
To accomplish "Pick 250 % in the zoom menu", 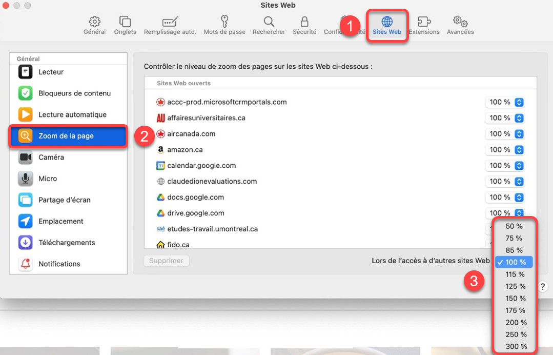I will (x=514, y=334).
